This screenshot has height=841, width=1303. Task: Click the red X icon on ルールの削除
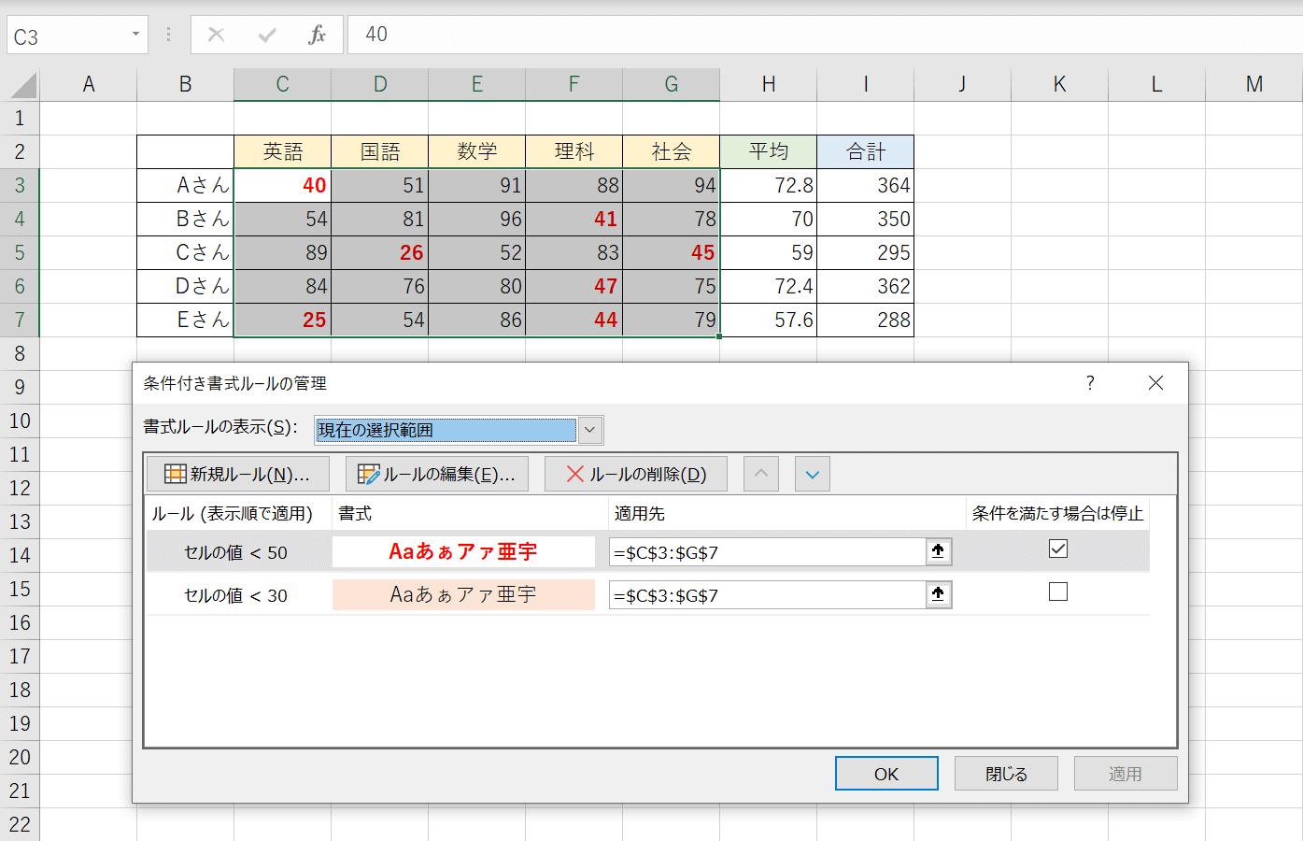575,473
